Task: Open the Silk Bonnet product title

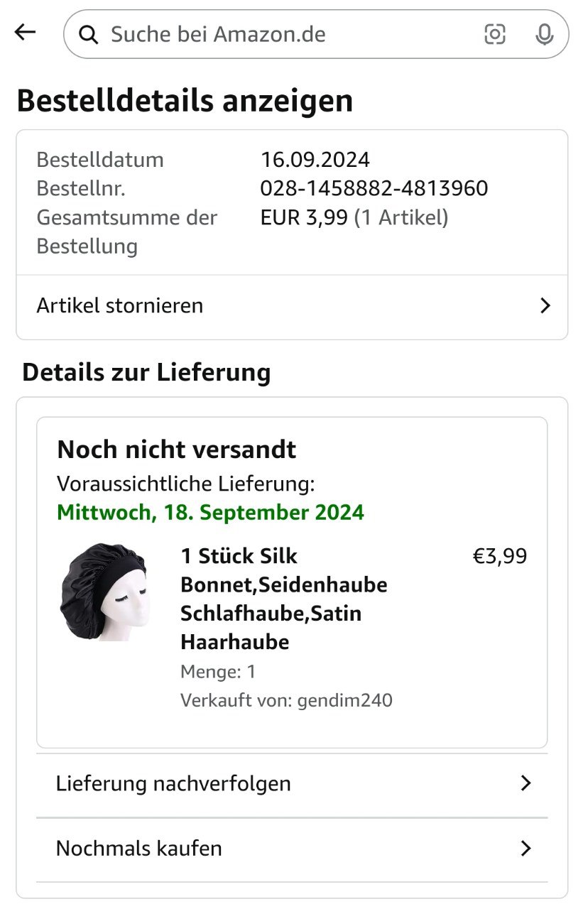Action: 283,599
